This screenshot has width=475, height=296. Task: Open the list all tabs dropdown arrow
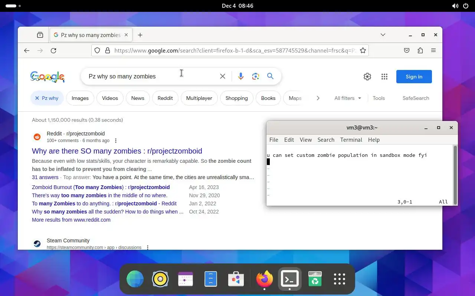point(383,35)
